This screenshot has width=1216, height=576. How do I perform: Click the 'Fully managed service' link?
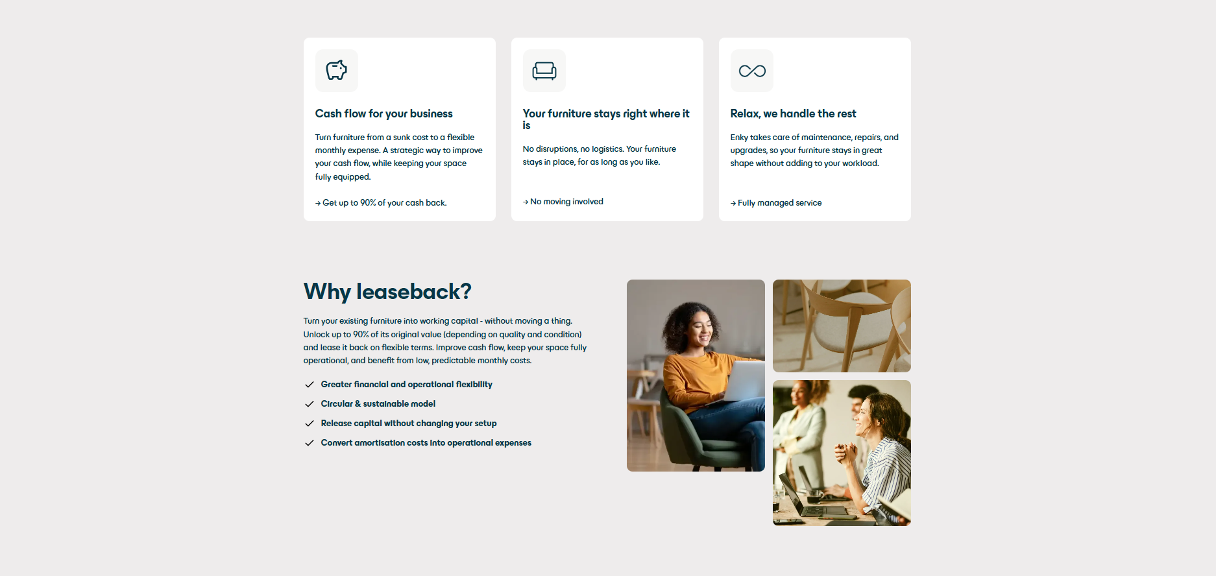point(776,203)
